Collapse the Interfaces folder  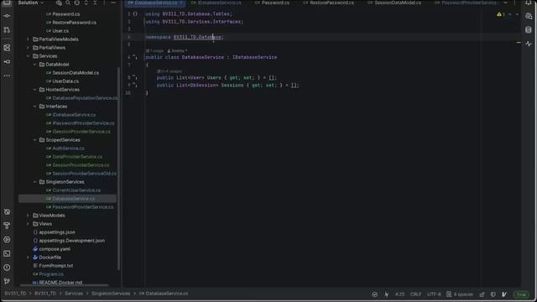(x=35, y=107)
